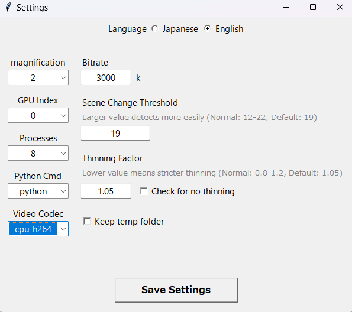The image size is (352, 312).
Task: Click the Save Settings button
Action: click(176, 290)
